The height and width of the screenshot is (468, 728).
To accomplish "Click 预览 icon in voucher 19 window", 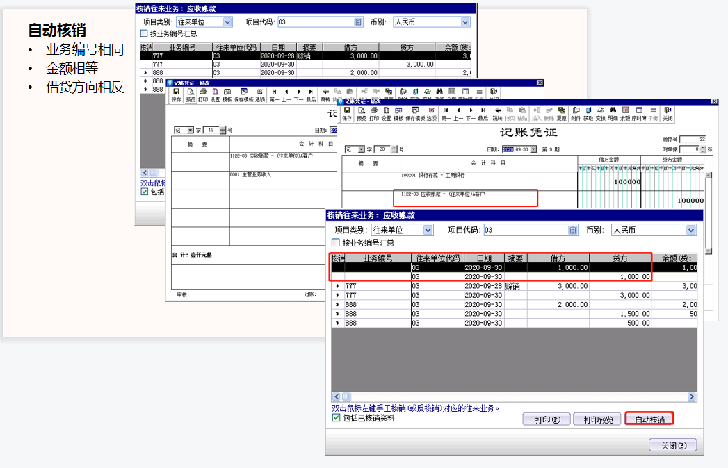I will [191, 95].
